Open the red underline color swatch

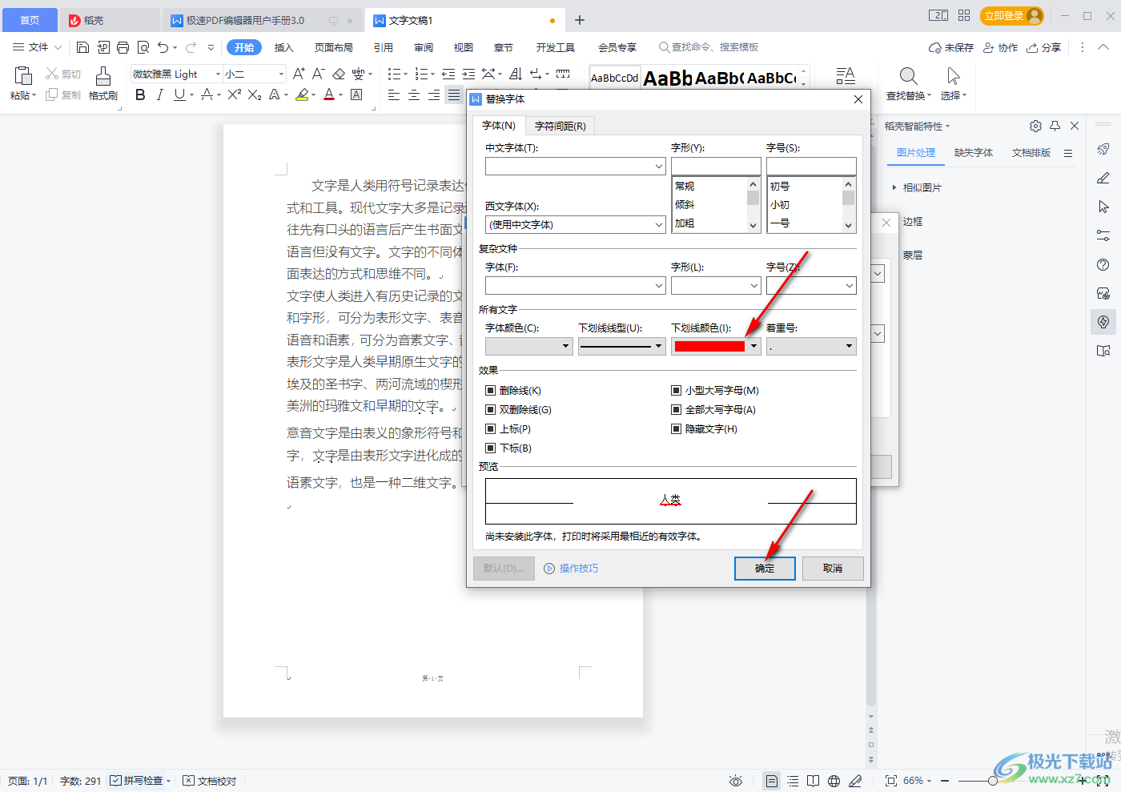tap(716, 346)
